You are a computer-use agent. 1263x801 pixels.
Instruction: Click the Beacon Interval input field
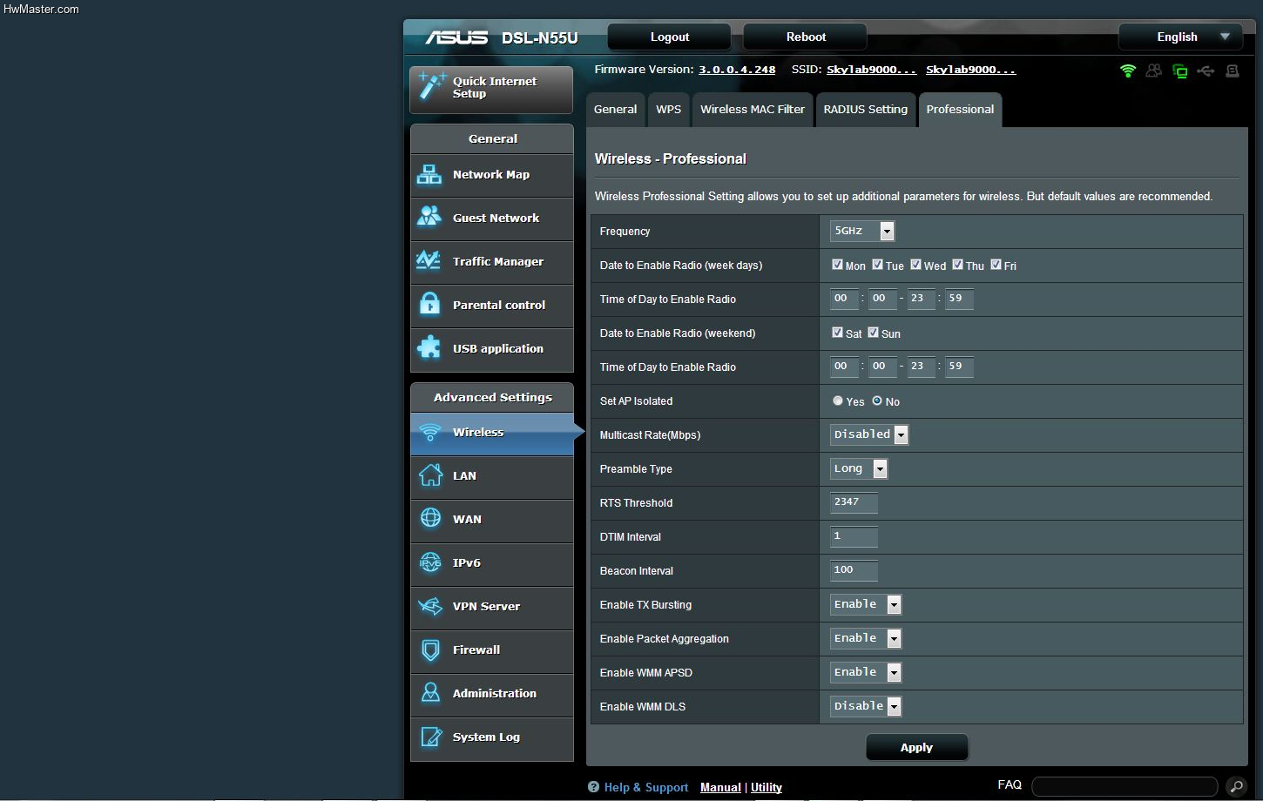click(x=854, y=570)
